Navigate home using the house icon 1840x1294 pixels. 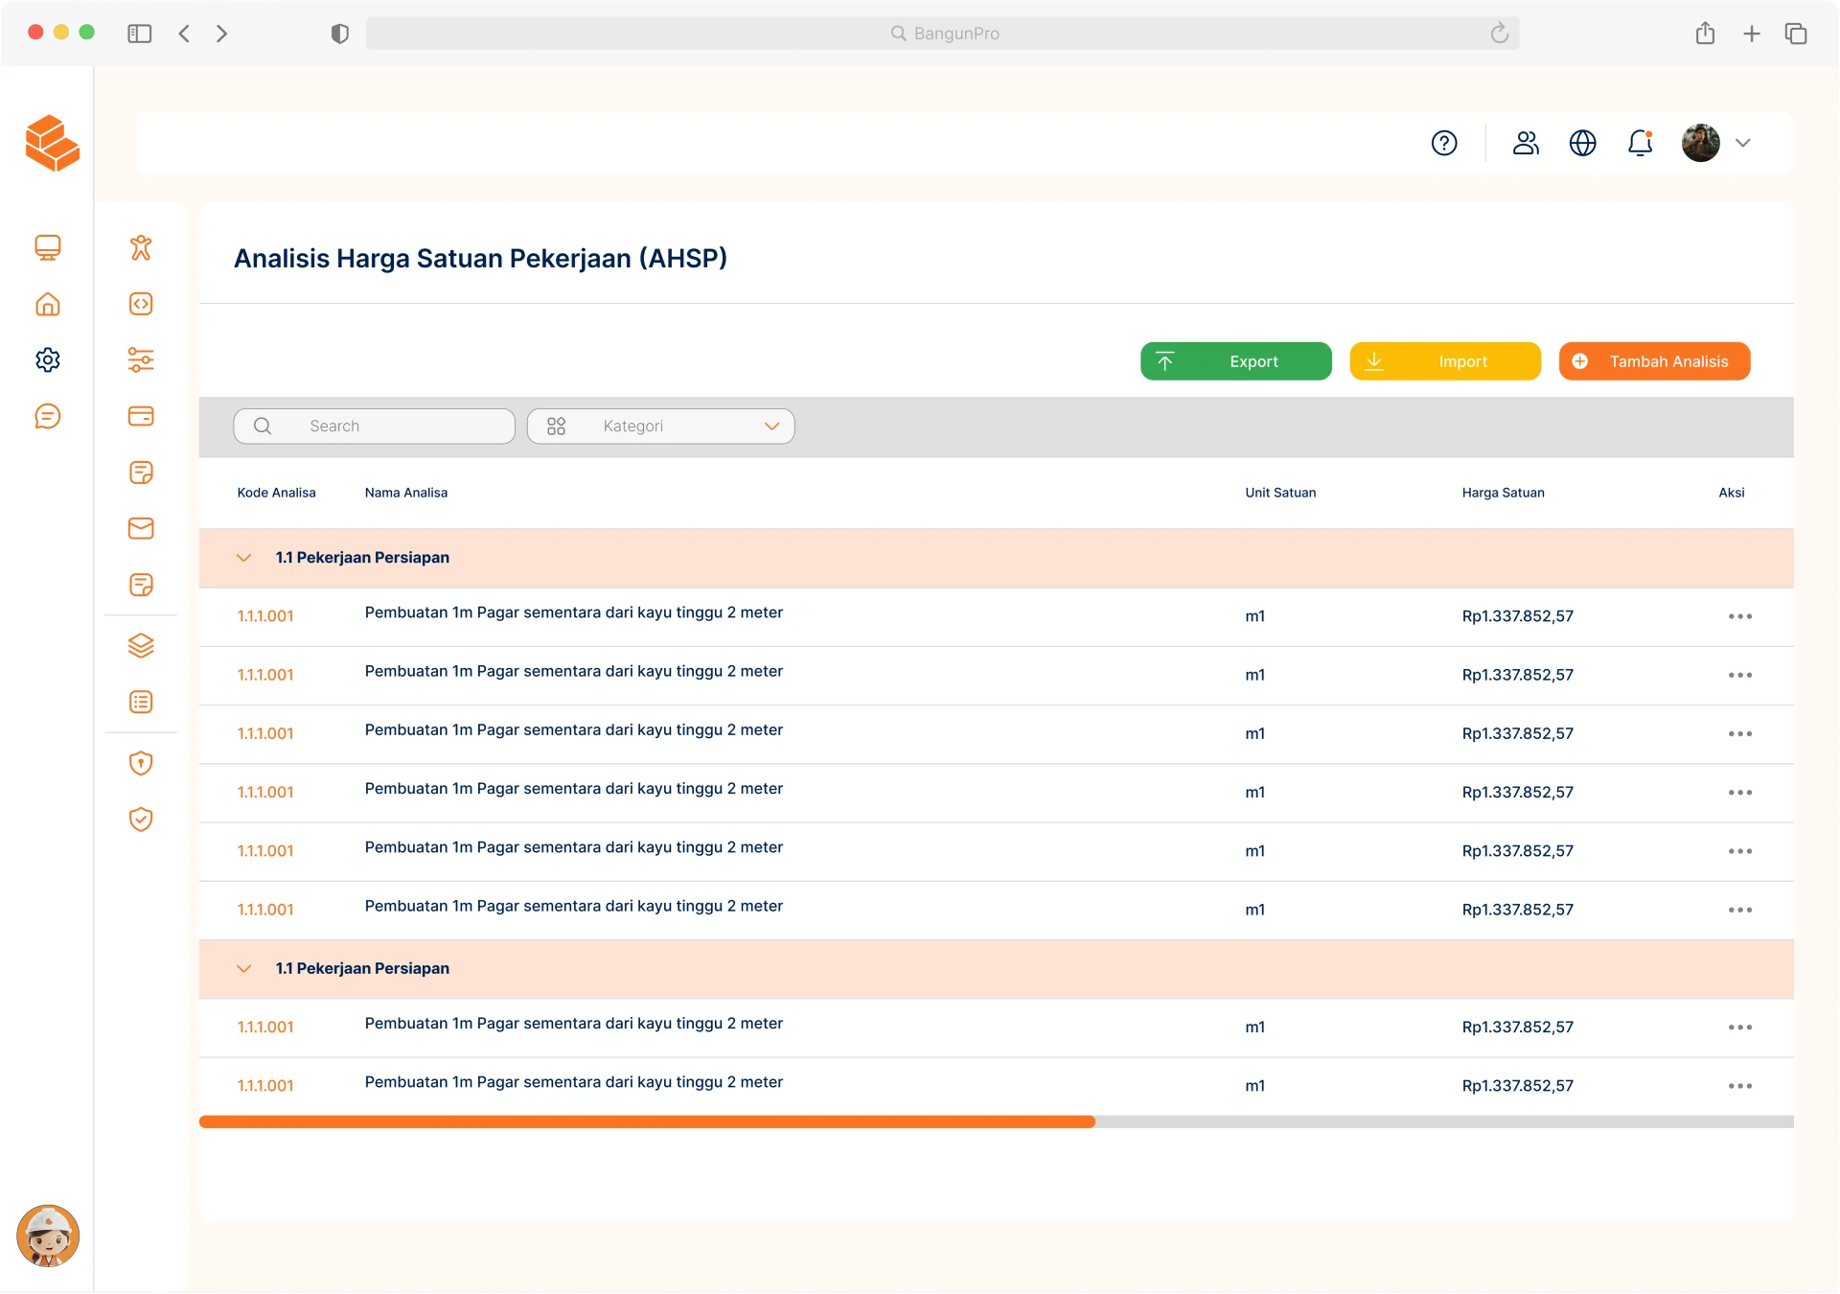click(x=48, y=304)
